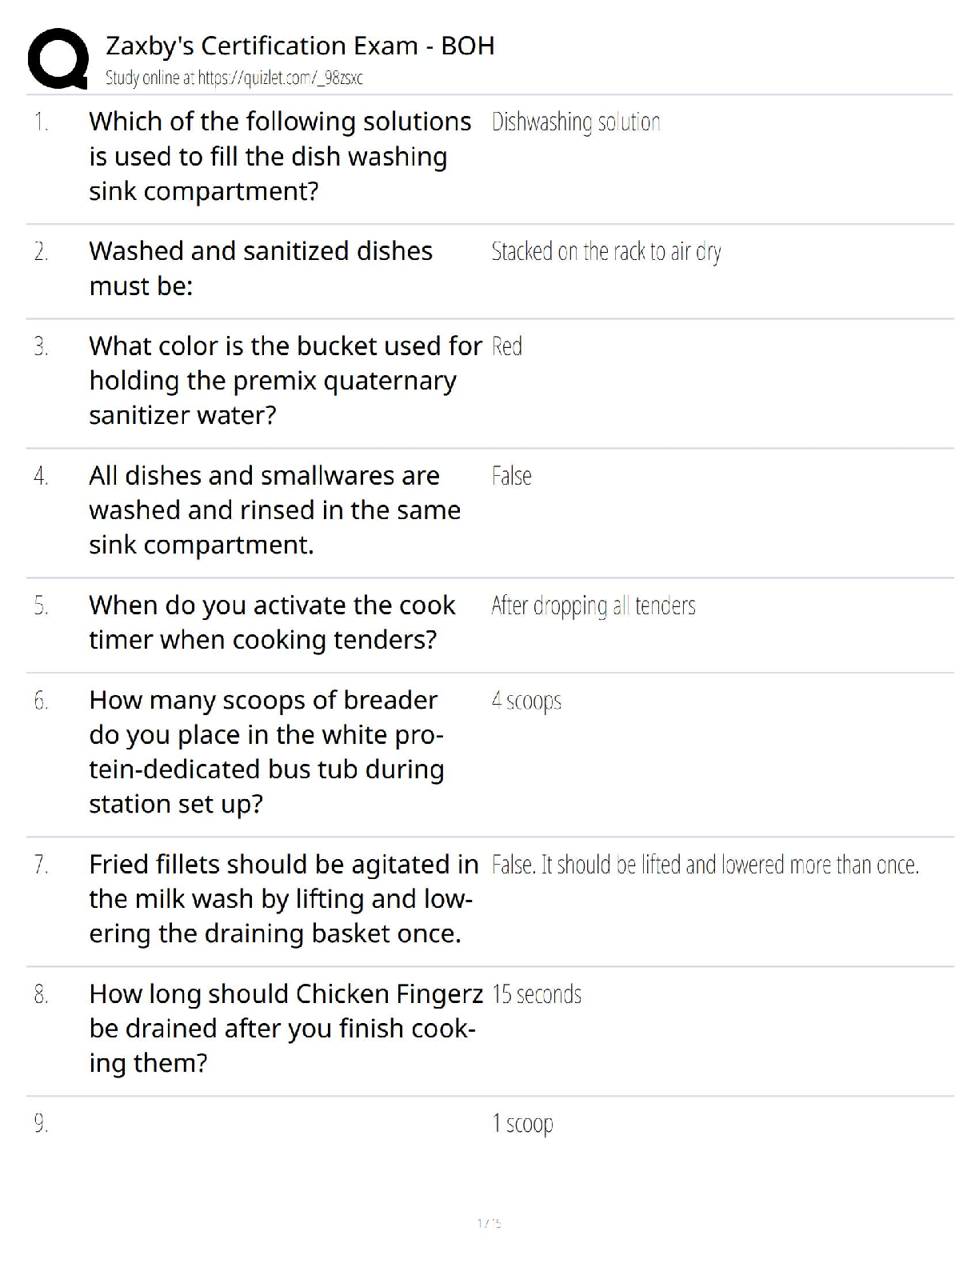This screenshot has height=1267, width=979.
Task: Select question 3 about bucket color
Action: [286, 380]
